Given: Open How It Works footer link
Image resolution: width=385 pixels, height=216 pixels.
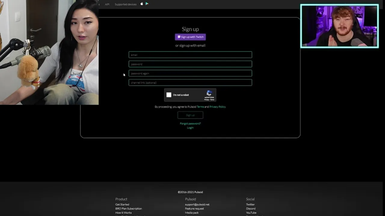Looking at the screenshot, I should coord(123,213).
